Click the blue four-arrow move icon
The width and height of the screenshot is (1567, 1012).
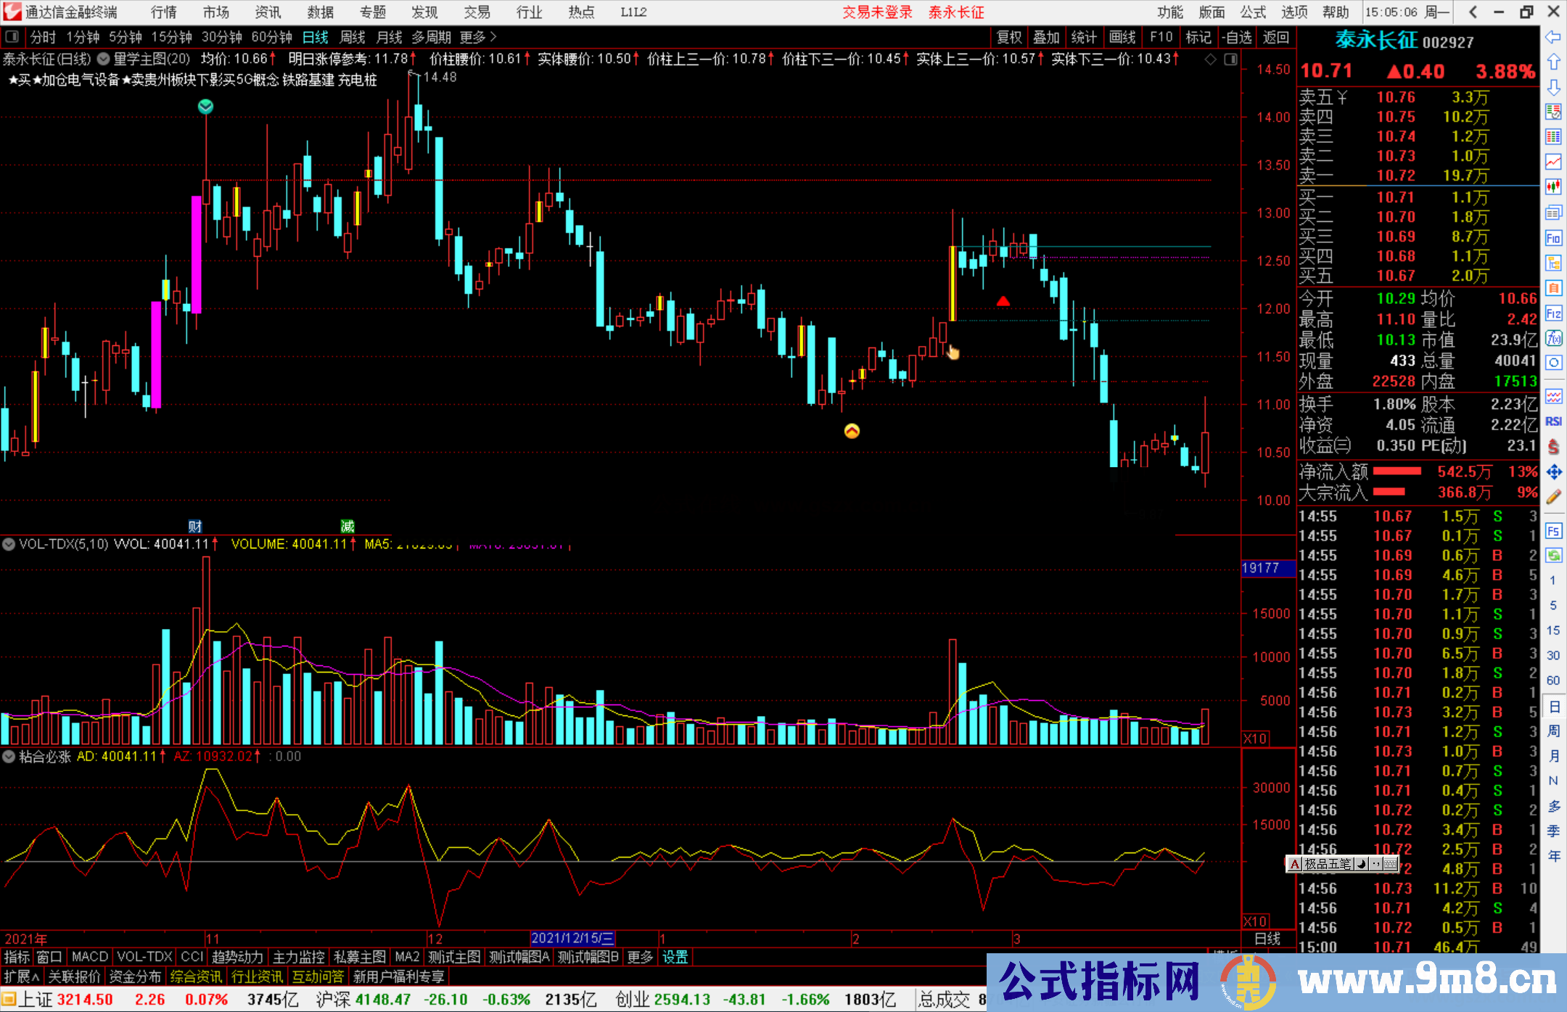click(x=1553, y=472)
